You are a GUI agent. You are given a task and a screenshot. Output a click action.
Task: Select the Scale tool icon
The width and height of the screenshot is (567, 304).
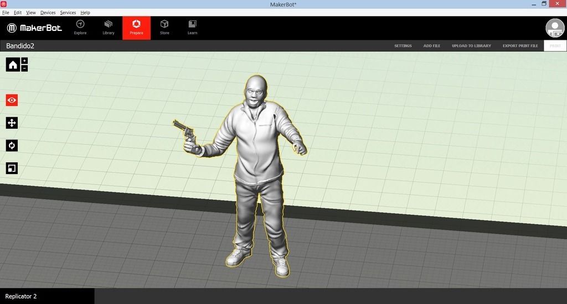click(12, 168)
